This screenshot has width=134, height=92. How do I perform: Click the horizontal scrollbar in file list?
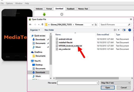(87, 78)
